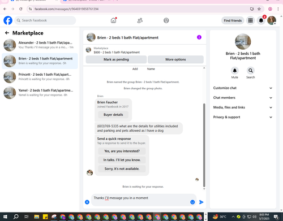Open the Alexander conversation

pos(40,45)
